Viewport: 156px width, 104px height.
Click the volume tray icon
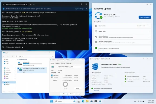141,101
